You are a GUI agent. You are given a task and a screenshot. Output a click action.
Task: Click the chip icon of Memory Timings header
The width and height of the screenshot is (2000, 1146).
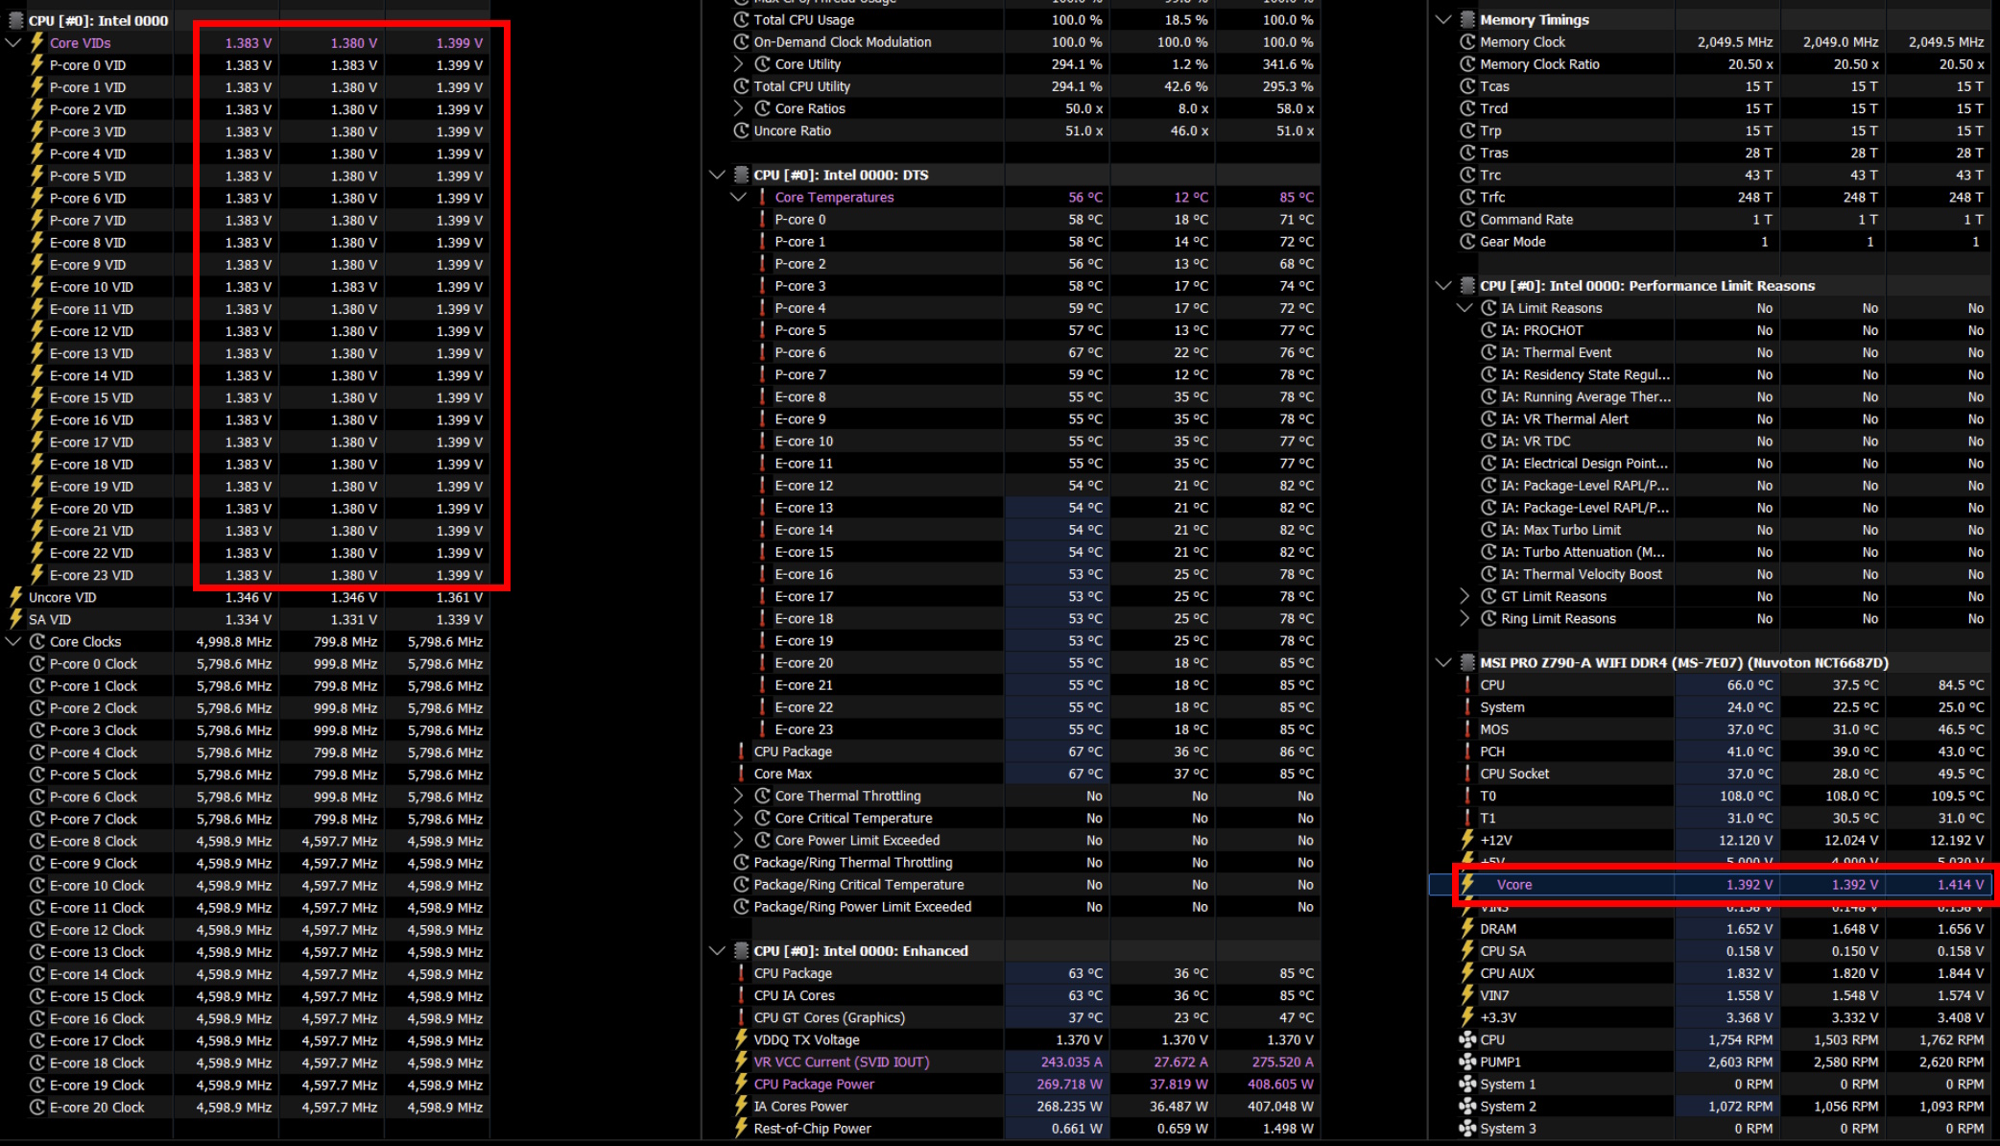pos(1467,19)
